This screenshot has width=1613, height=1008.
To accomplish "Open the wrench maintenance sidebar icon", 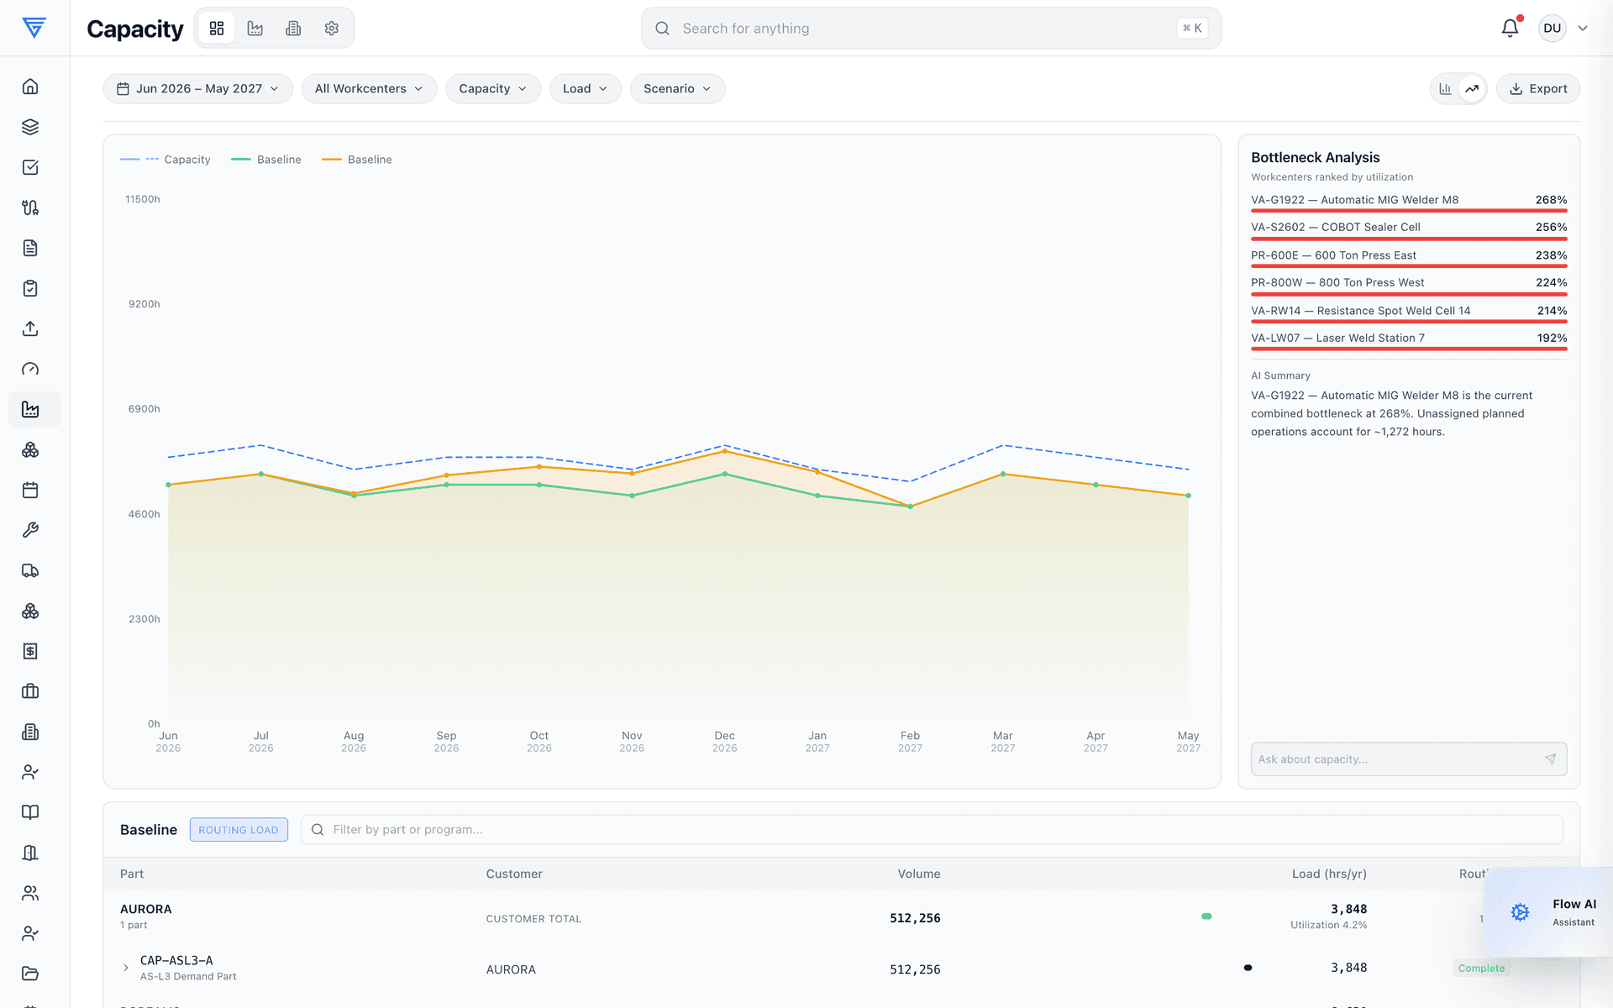I will tap(30, 530).
